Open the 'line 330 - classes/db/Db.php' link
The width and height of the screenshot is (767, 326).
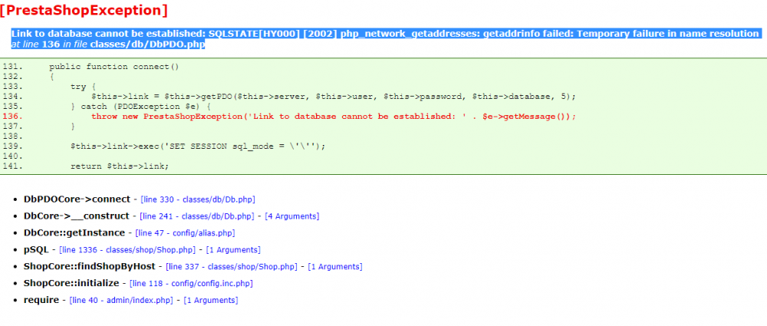point(198,199)
